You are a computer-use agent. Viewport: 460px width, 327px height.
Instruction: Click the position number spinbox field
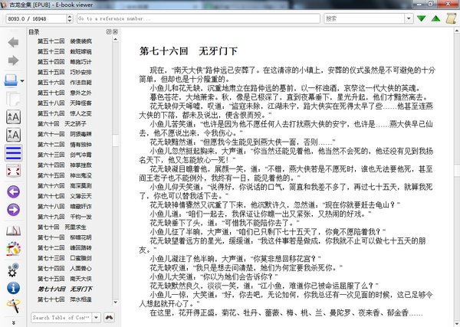tap(36, 18)
